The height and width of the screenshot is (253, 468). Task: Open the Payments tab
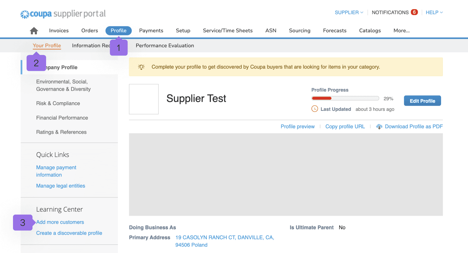pyautogui.click(x=151, y=30)
